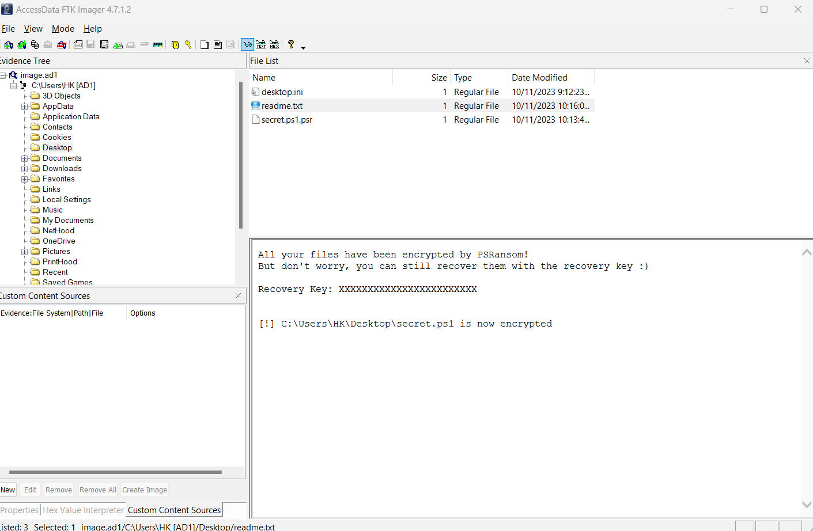Click the Add All Attached Devices icon
This screenshot has height=531, width=813.
coord(22,45)
